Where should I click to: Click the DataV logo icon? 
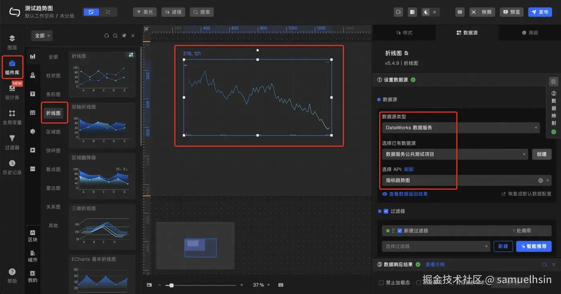point(14,12)
